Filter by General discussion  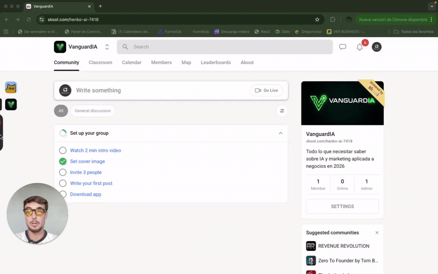(93, 111)
